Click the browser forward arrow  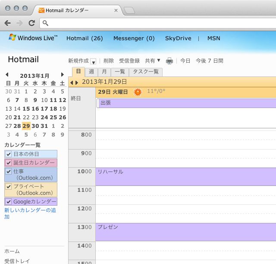point(19,23)
